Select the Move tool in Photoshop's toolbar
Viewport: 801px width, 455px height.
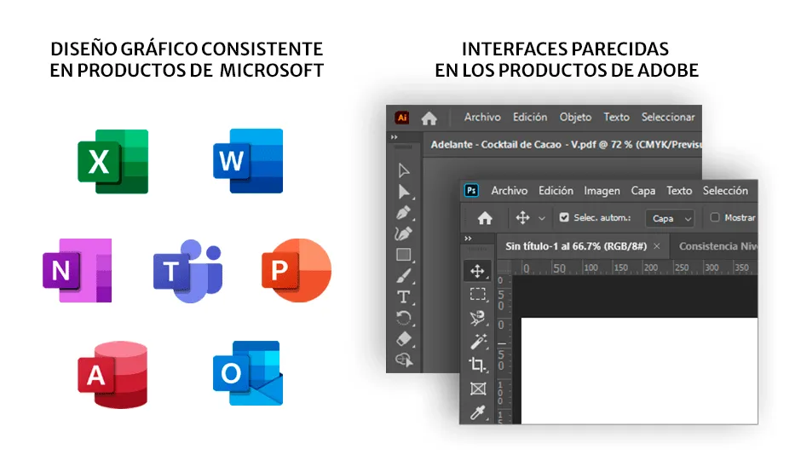click(x=477, y=271)
